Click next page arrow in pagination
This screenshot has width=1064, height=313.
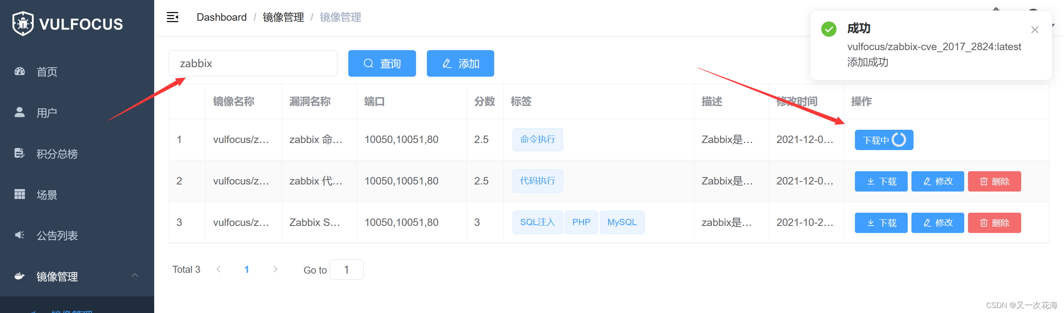tap(275, 269)
